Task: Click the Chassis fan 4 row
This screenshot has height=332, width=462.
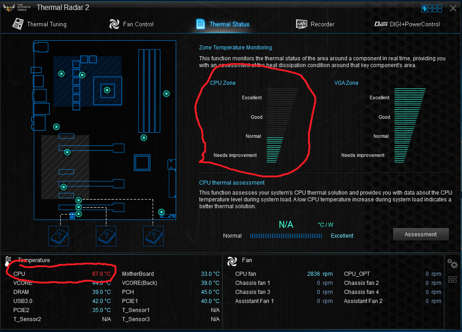Action: point(392,292)
